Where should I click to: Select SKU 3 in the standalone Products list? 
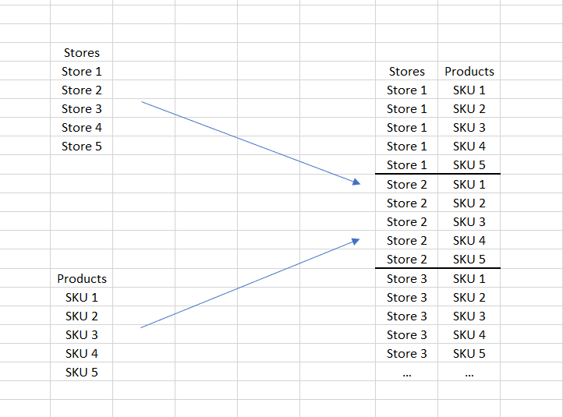coord(82,335)
